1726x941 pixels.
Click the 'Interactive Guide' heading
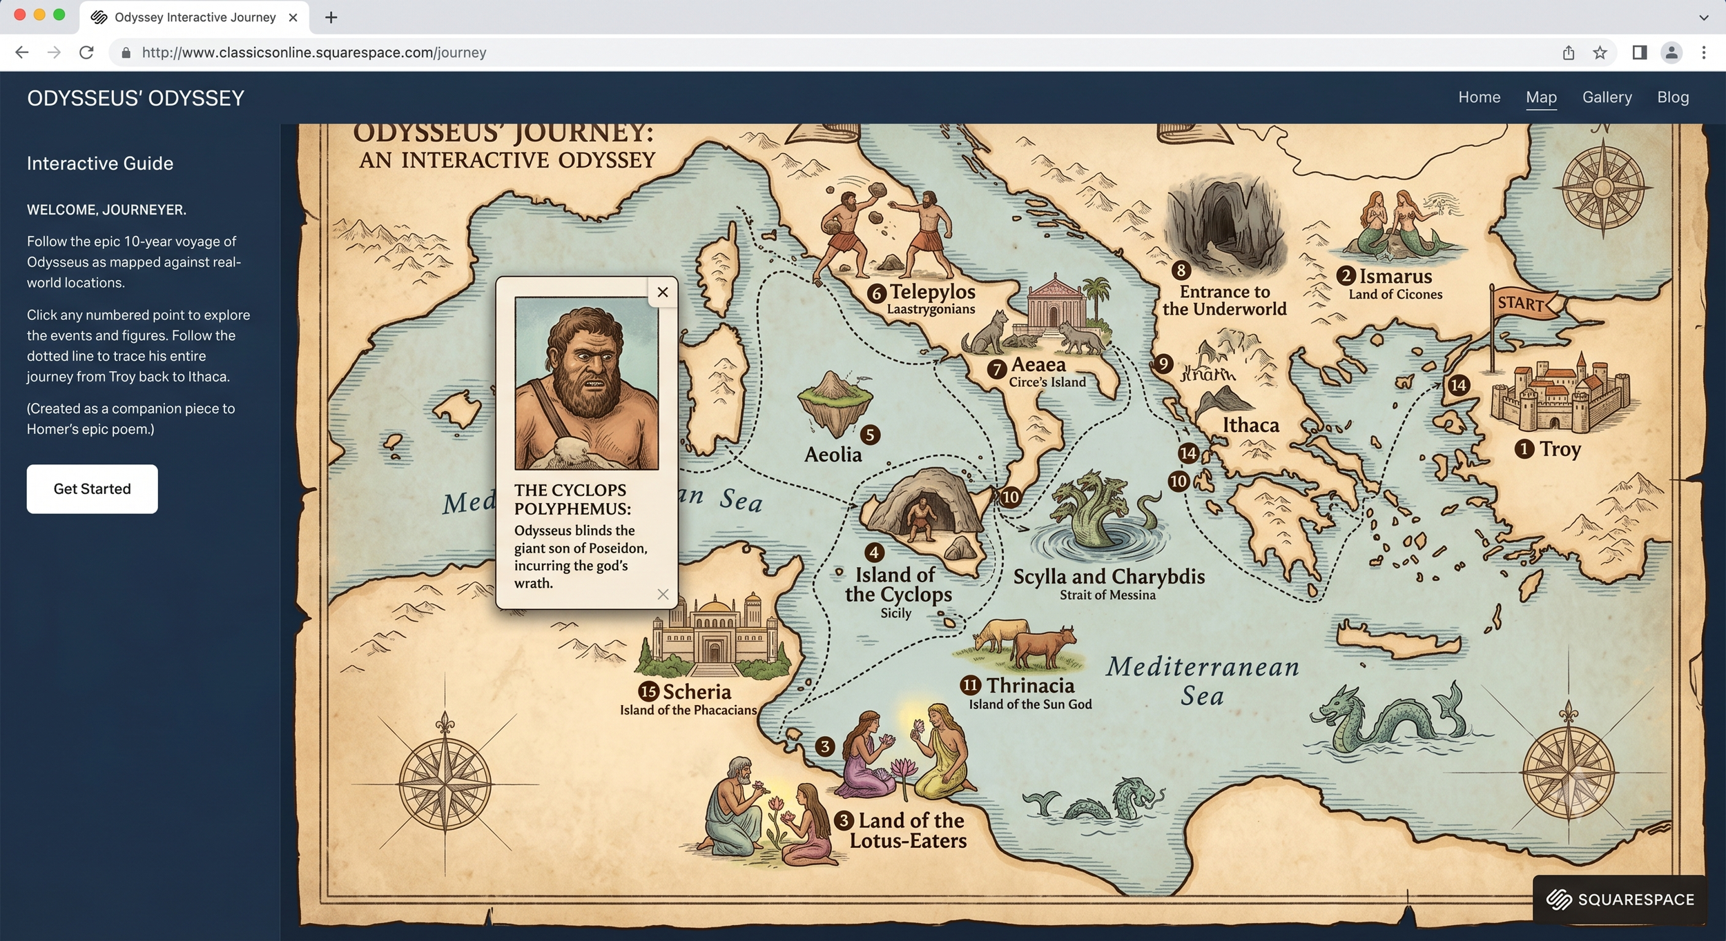click(100, 164)
